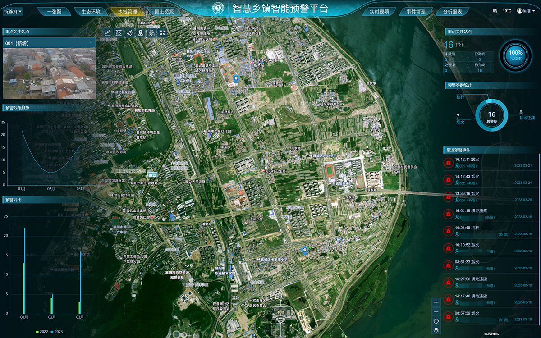This screenshot has width=541, height=338.
Task: Open the station 001 camera video thumbnail
Action: [49, 73]
